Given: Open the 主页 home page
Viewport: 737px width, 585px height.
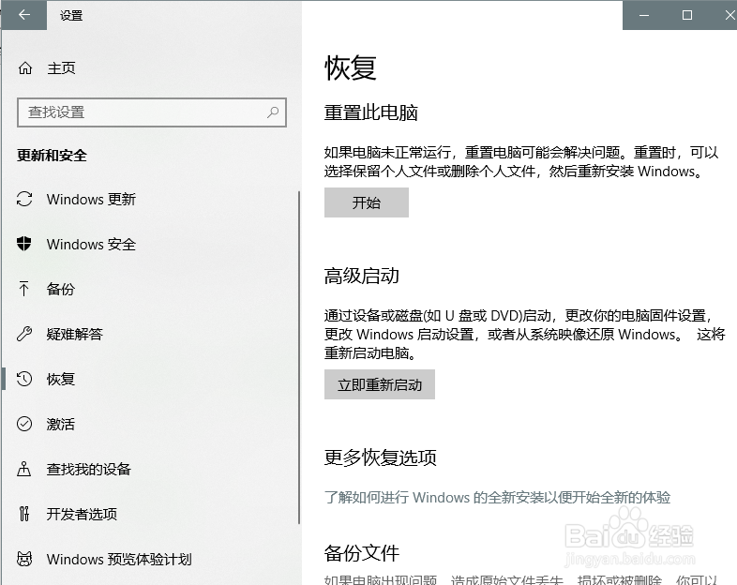Looking at the screenshot, I should pyautogui.click(x=62, y=68).
